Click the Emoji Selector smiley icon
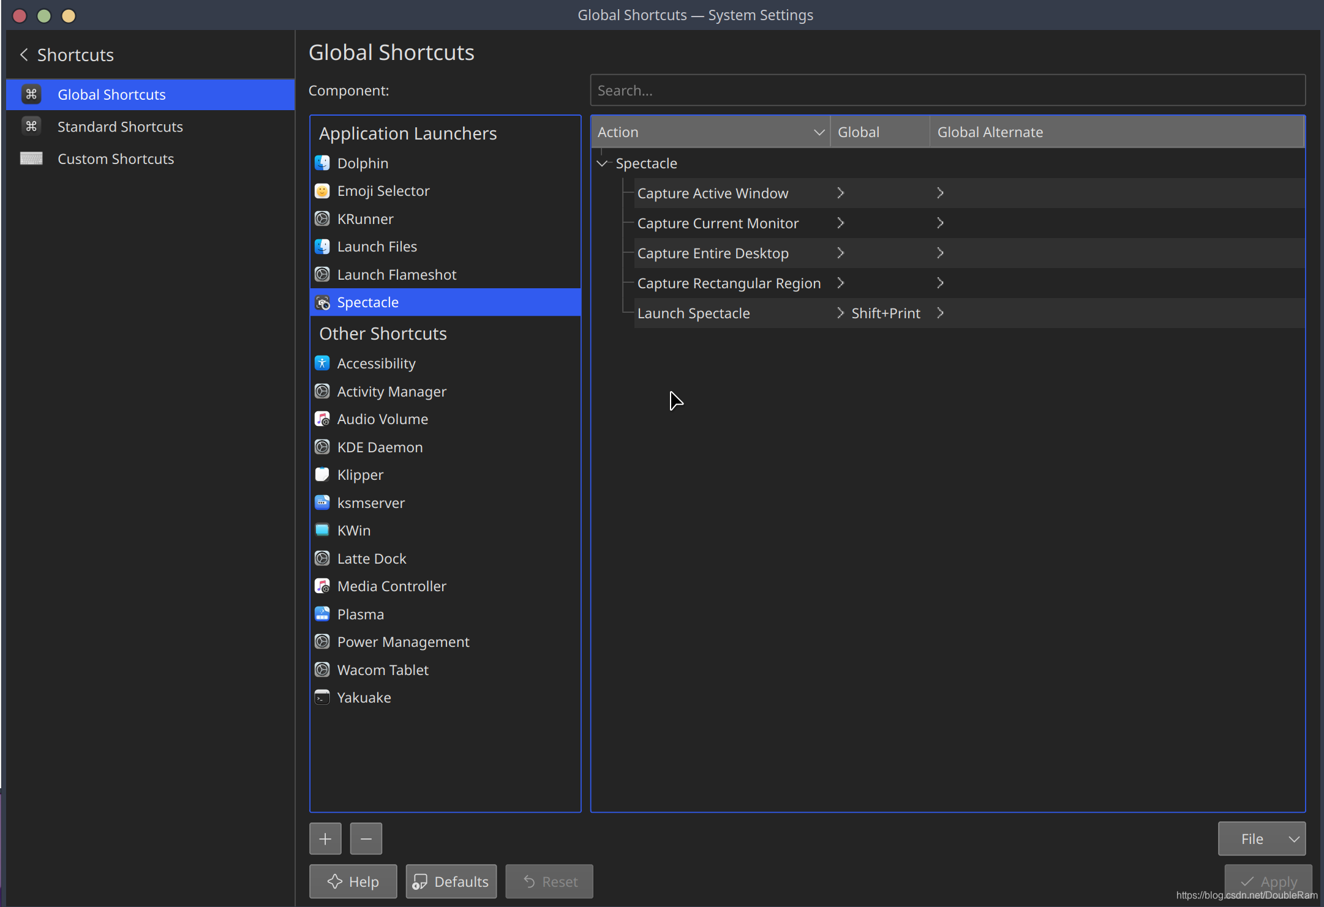 322,191
